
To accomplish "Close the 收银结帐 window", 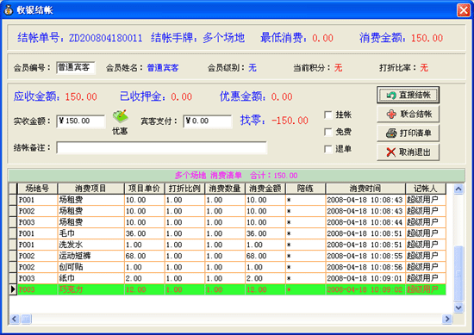I will coord(463,10).
